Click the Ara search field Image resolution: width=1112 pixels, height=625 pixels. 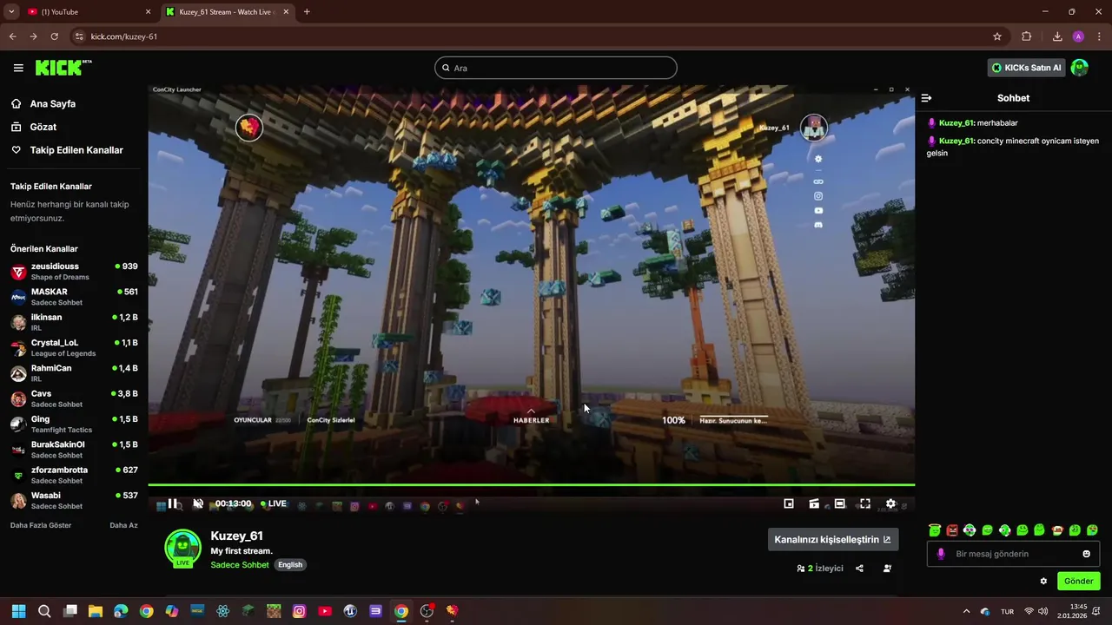(x=556, y=68)
